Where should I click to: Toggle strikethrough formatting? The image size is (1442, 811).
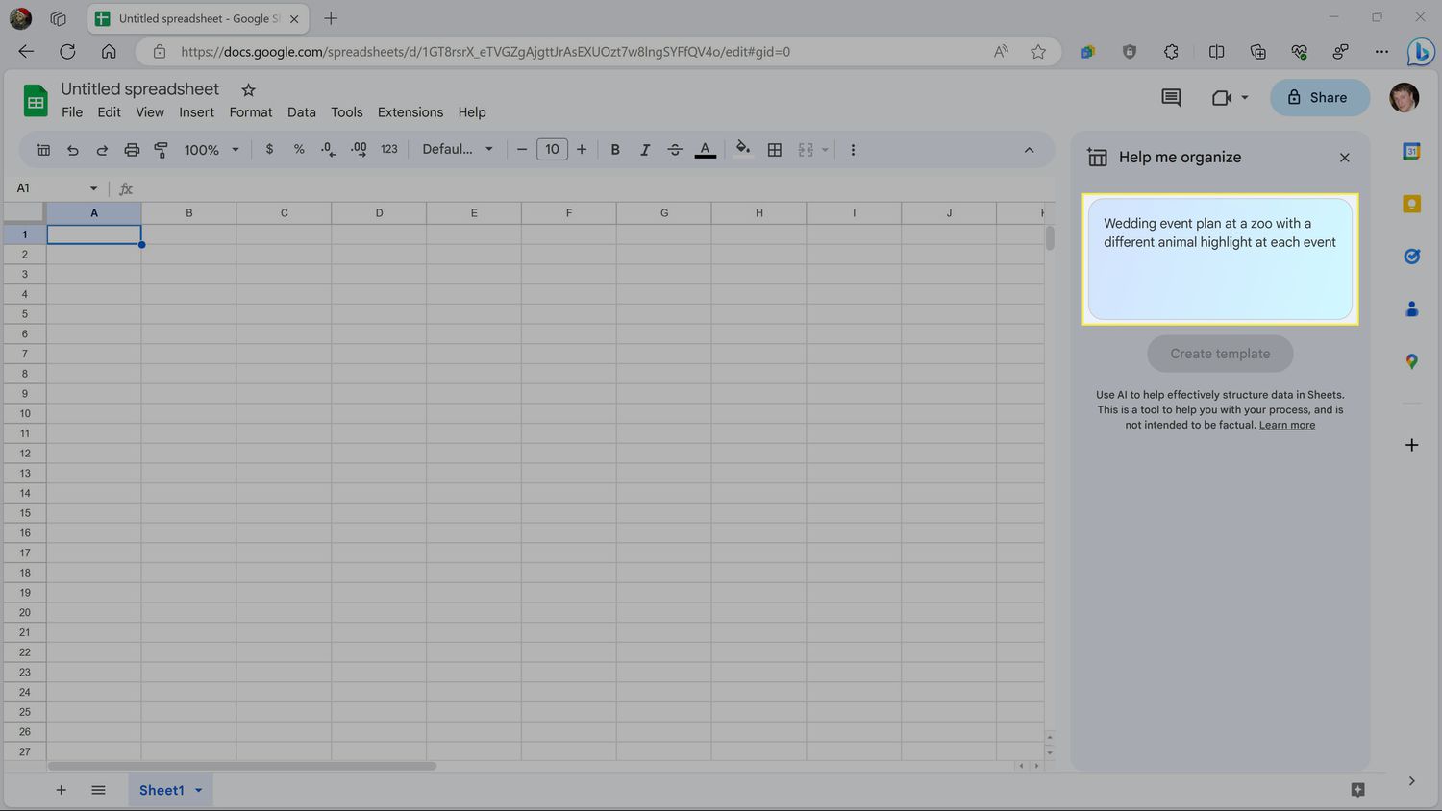pyautogui.click(x=675, y=150)
